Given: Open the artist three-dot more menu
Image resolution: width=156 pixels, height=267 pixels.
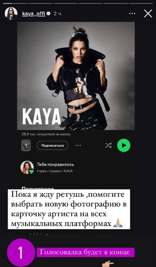Looking at the screenshot, I should point(78,145).
